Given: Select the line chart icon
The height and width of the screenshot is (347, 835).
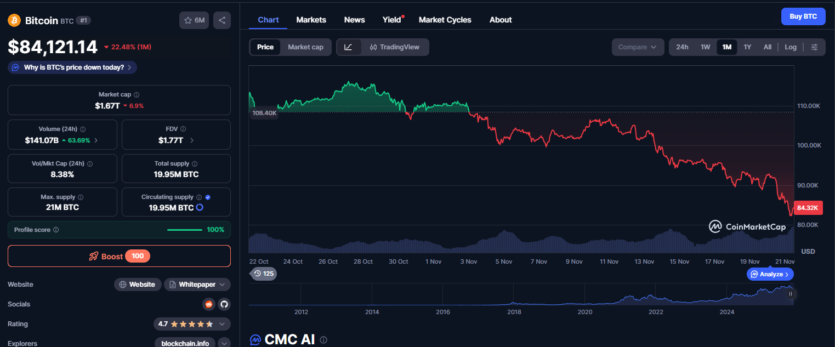Looking at the screenshot, I should [x=349, y=47].
